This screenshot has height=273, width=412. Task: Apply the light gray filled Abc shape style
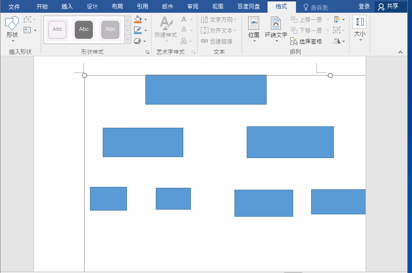click(x=110, y=29)
